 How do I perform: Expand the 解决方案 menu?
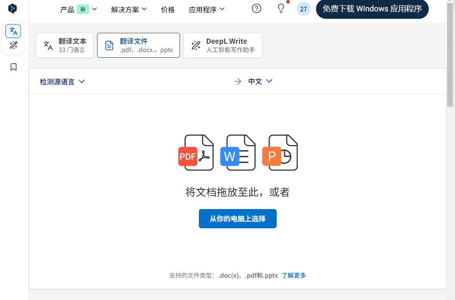tap(129, 9)
